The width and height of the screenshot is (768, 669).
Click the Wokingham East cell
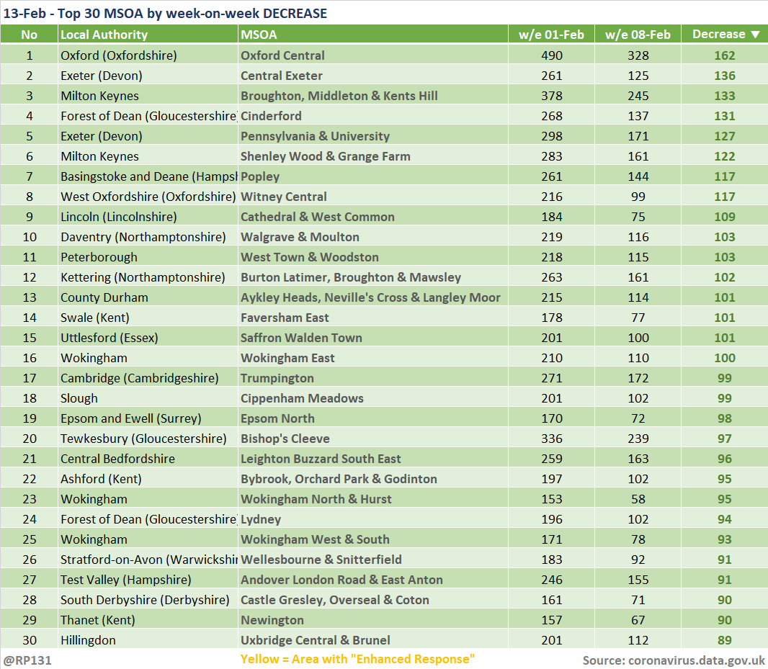click(x=372, y=357)
